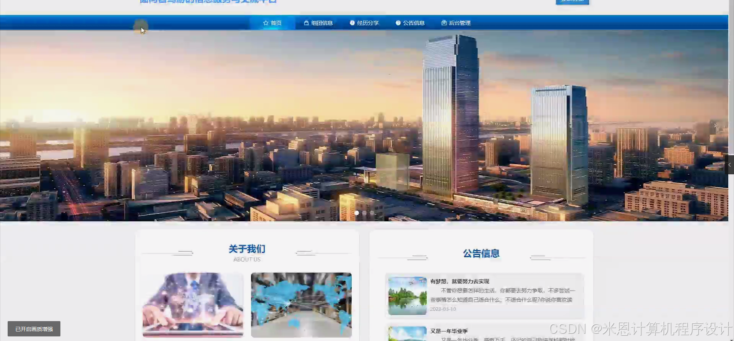This screenshot has height=341, width=734.
Task: Open the tablet hands image in 关于我们
Action: click(193, 305)
